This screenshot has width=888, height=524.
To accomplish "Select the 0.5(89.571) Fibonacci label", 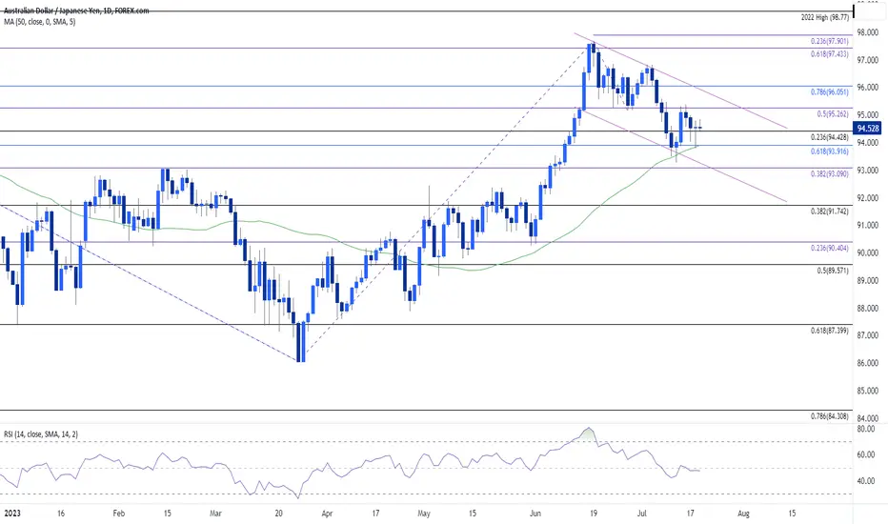I will [x=833, y=271].
